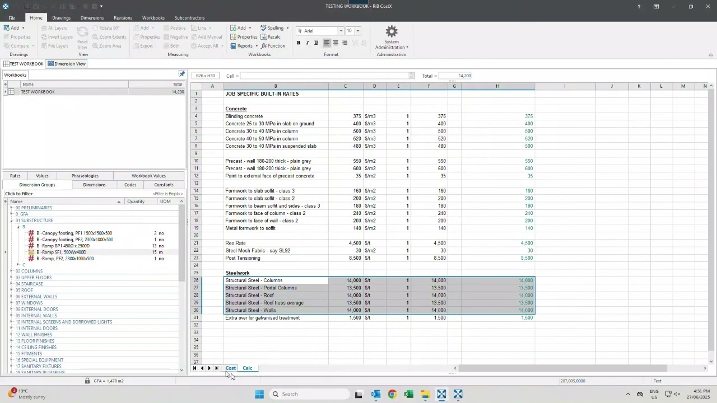Screen dimensions: 717x403
Task: Open File Explorer from the taskbar
Action: [425, 395]
